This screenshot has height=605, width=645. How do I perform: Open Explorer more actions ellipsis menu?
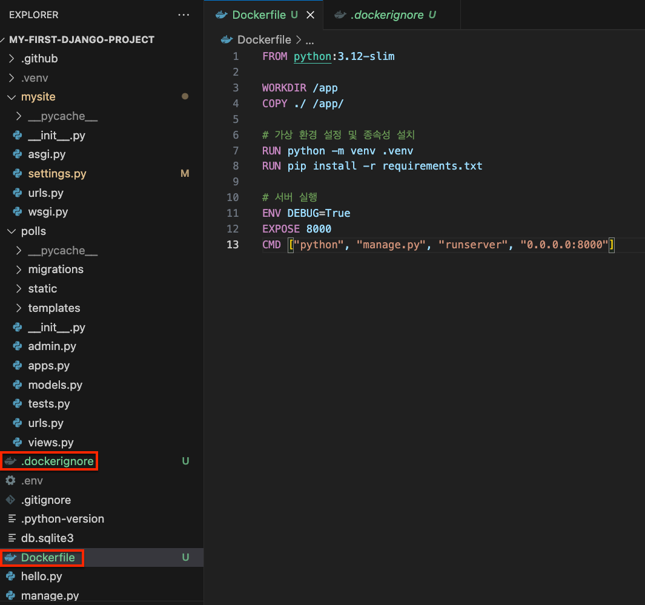pos(184,15)
